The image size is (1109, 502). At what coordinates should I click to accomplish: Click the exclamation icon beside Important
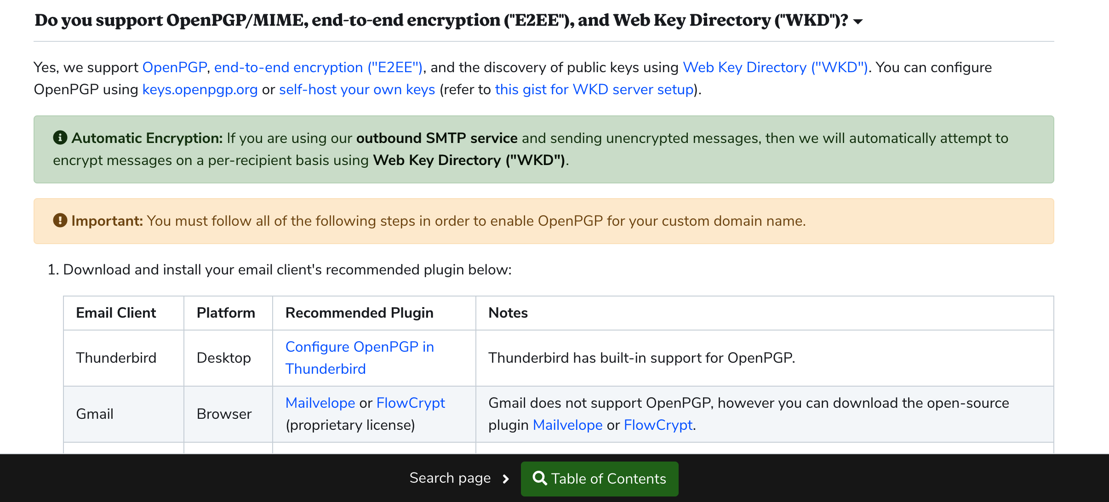pos(60,220)
